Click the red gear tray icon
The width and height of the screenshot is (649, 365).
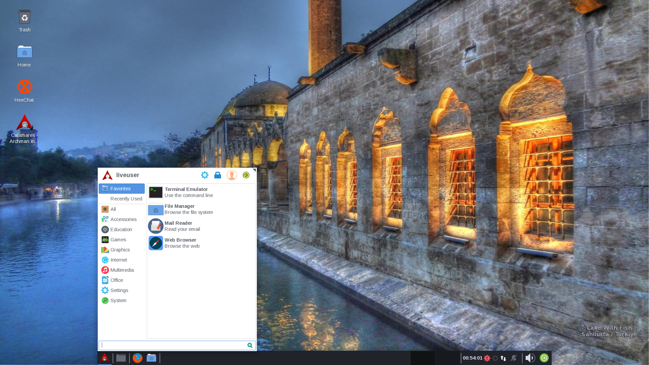click(487, 358)
